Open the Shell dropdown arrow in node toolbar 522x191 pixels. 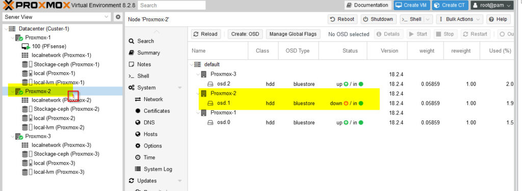tap(428, 19)
